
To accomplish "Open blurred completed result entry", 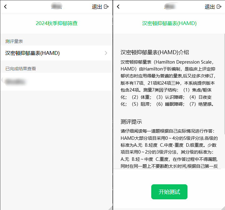I will pos(56,81).
